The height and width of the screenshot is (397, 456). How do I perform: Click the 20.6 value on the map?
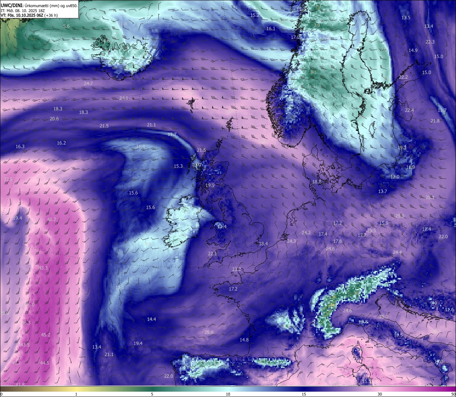click(54, 119)
